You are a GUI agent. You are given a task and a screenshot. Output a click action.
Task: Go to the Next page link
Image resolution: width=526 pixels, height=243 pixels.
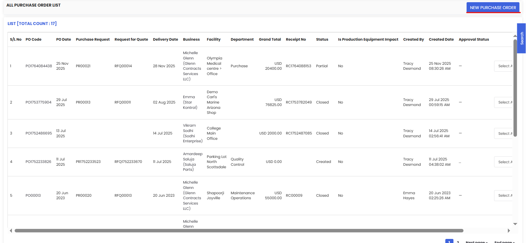[477, 241]
